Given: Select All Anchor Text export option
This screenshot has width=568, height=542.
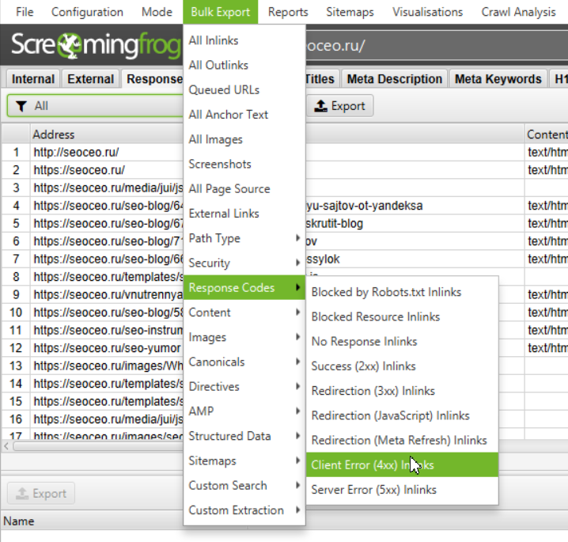Looking at the screenshot, I should 229,115.
